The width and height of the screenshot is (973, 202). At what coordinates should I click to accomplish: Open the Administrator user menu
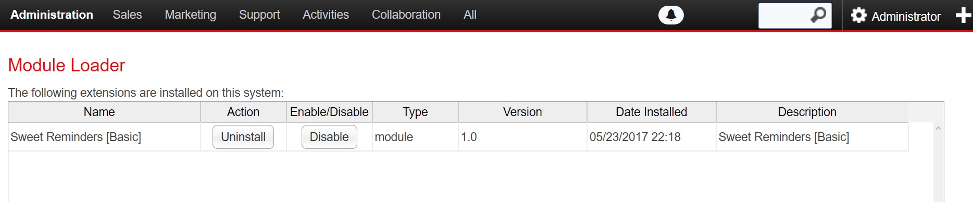[906, 16]
